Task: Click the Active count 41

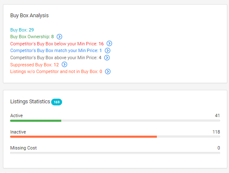Action: click(x=217, y=115)
